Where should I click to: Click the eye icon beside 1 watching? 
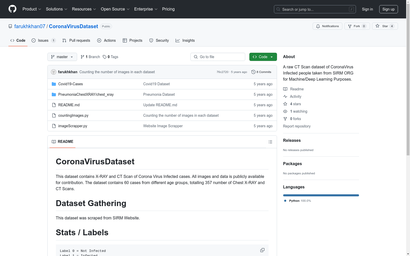(x=285, y=111)
